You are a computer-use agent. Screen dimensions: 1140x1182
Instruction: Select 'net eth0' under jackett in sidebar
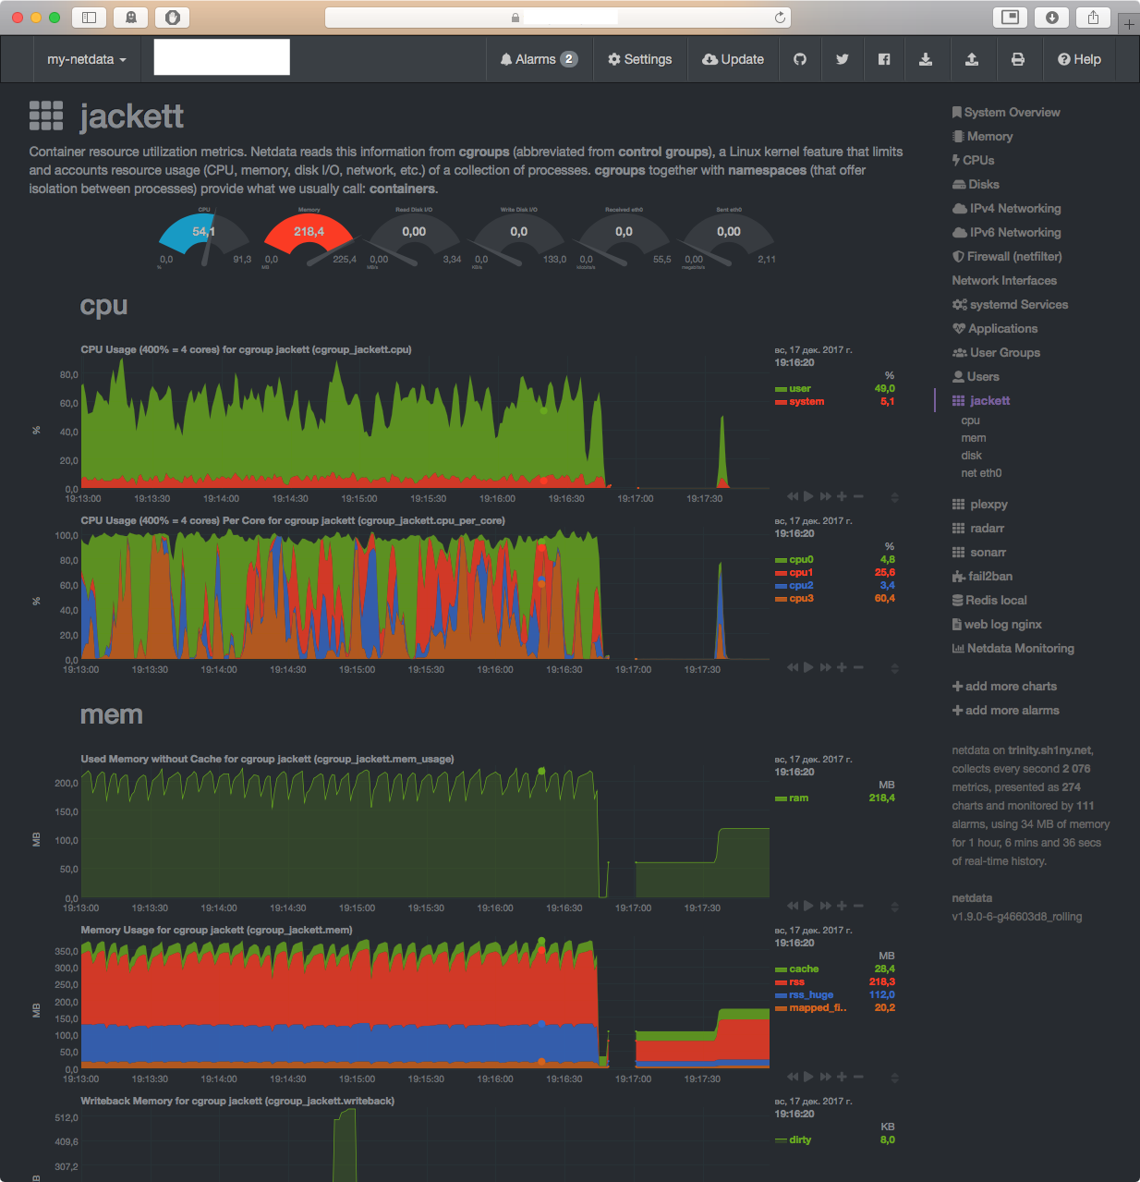(x=981, y=472)
